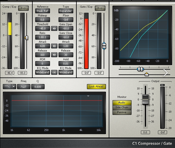Click the Peak Ref reference selector
This screenshot has height=148, width=175.
pyautogui.click(x=43, y=11)
